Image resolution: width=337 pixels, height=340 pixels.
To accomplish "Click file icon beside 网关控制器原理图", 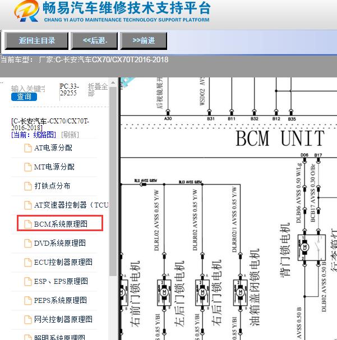I will 28,320.
